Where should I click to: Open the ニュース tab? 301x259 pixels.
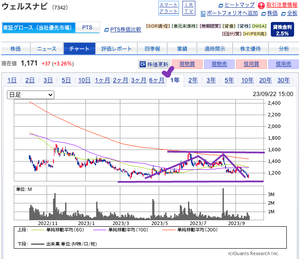point(47,49)
